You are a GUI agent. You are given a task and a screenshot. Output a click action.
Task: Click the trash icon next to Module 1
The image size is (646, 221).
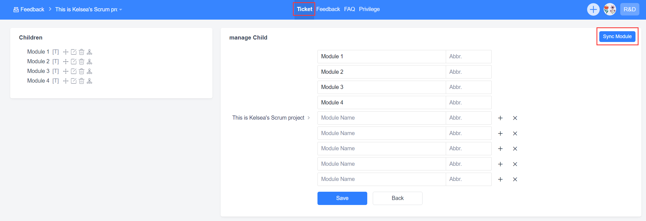[82, 52]
